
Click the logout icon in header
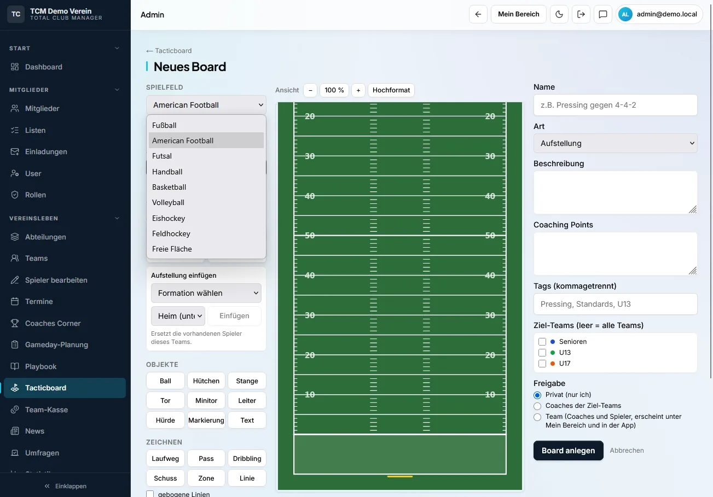point(581,14)
